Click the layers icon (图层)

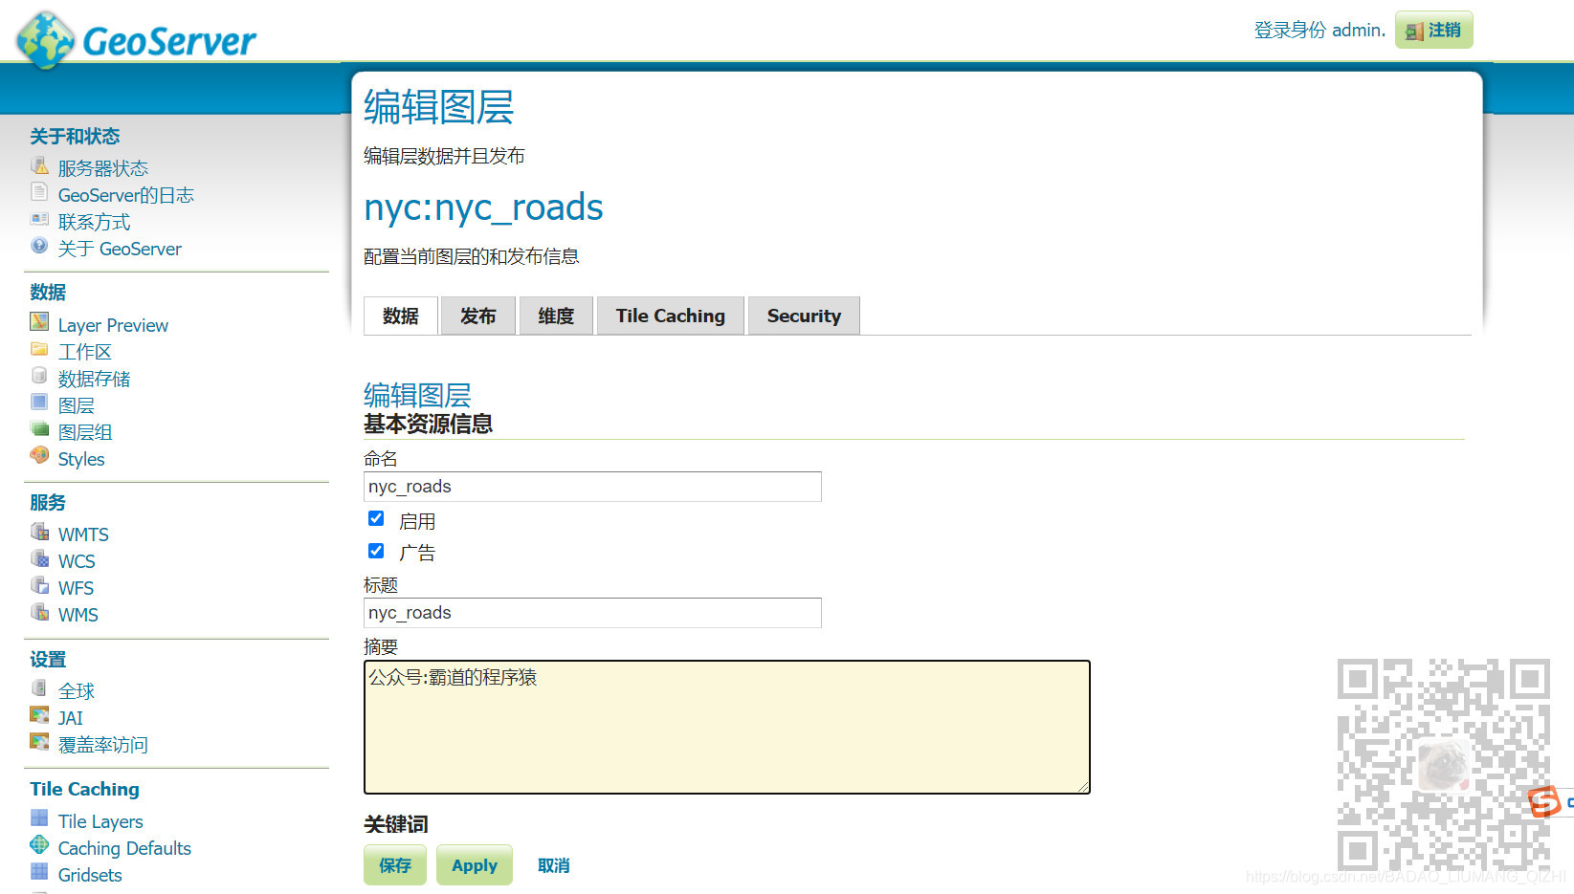click(x=39, y=403)
